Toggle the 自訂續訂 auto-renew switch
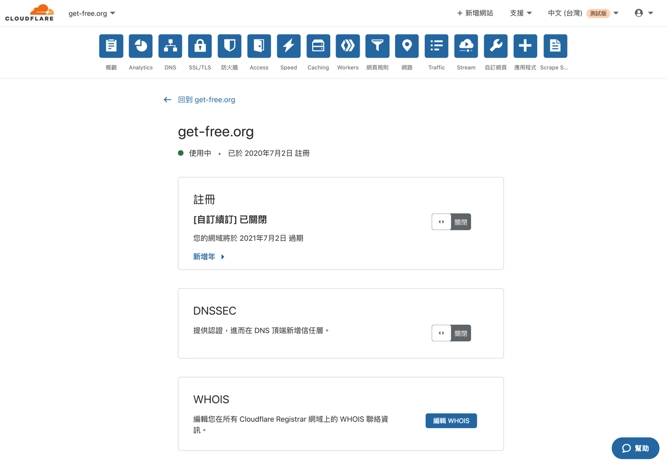667x462 pixels. 451,222
